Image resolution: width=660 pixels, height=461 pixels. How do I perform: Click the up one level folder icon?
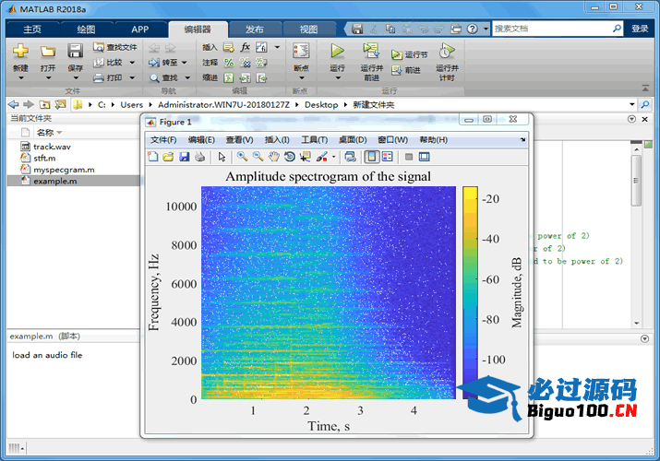(44, 104)
